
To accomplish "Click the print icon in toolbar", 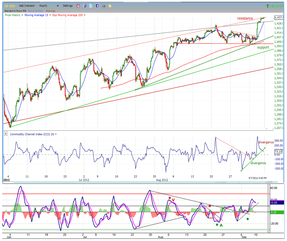I will [x=104, y=6].
